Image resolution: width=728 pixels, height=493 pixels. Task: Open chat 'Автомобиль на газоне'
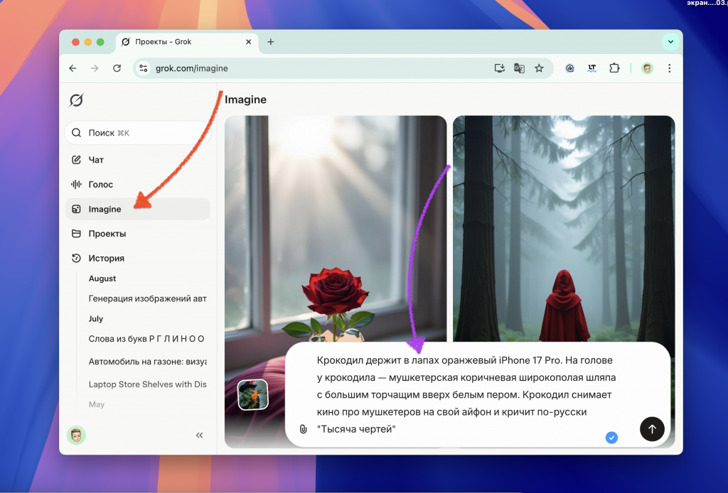tap(147, 362)
